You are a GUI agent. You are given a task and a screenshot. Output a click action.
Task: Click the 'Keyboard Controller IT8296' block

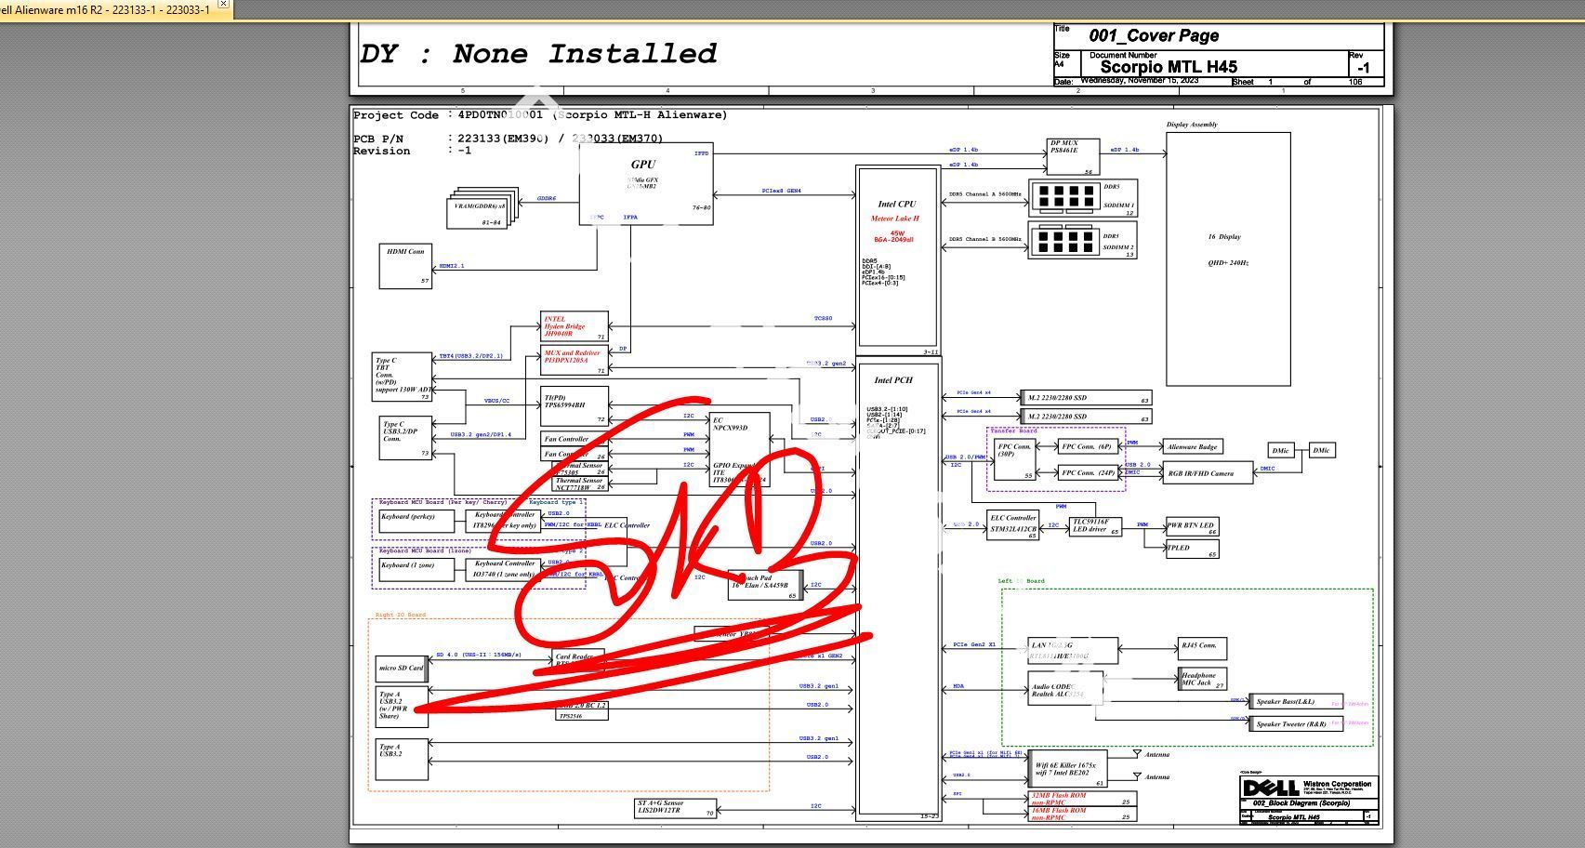coord(505,521)
